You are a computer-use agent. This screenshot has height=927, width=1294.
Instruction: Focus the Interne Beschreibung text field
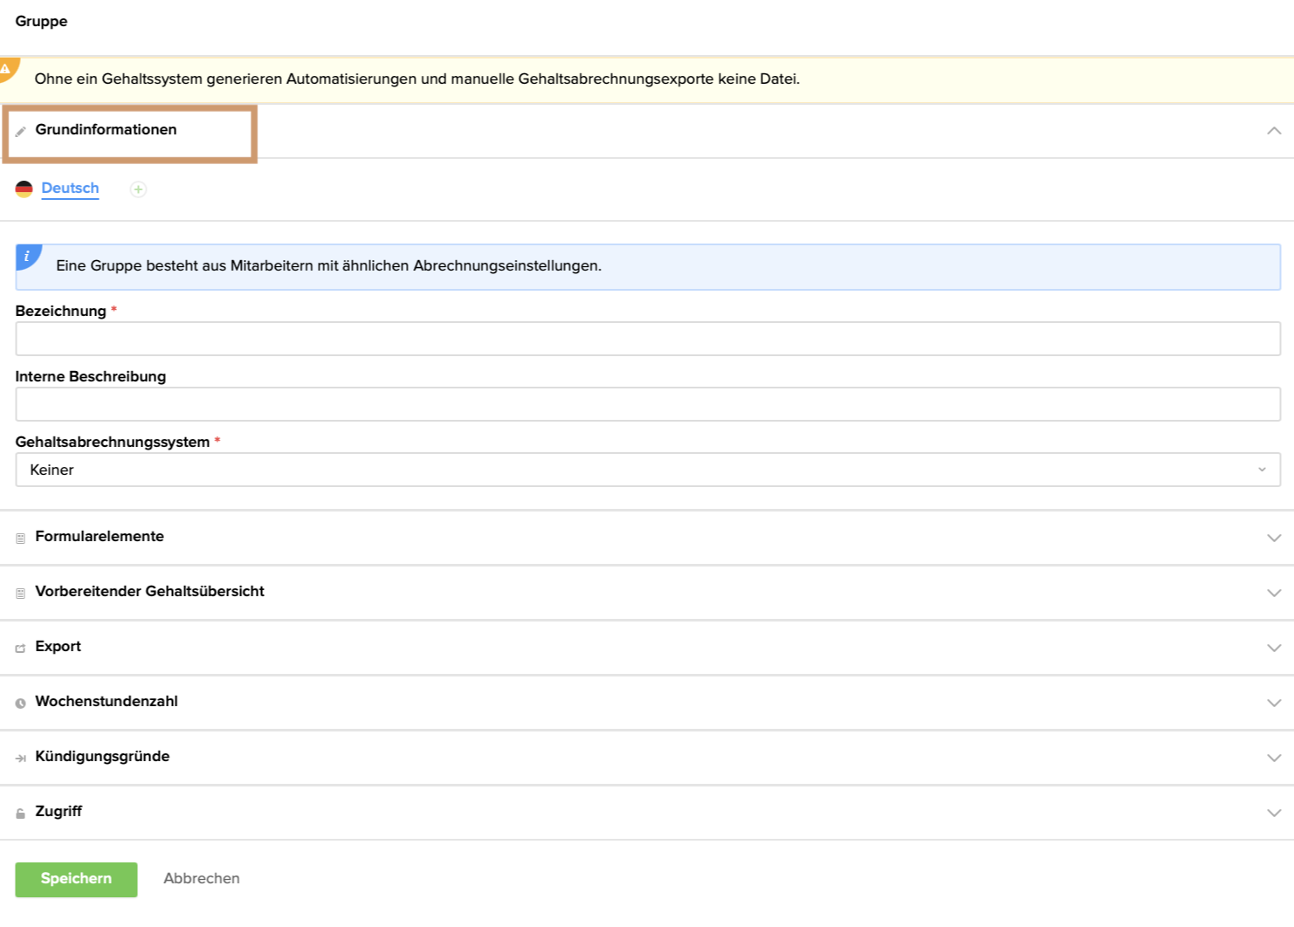[647, 404]
